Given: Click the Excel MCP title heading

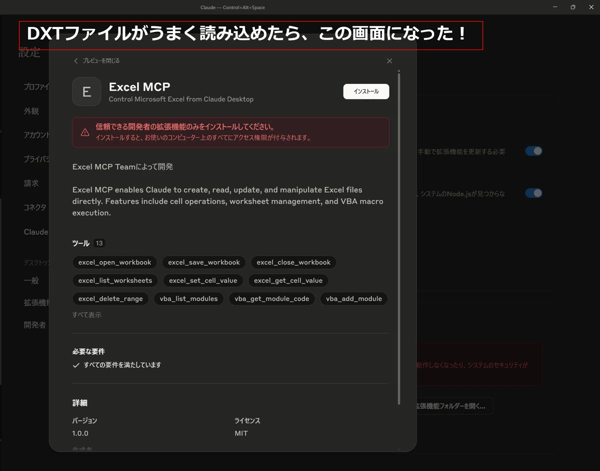Looking at the screenshot, I should [139, 86].
